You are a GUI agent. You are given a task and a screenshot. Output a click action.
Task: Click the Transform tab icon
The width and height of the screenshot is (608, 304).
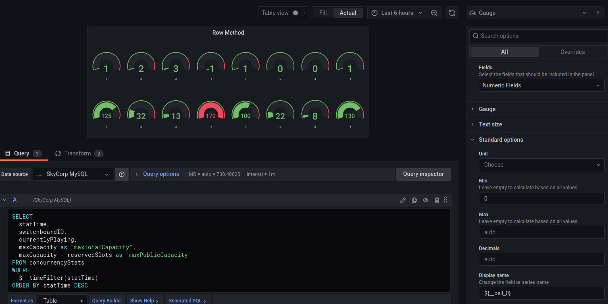tap(58, 153)
